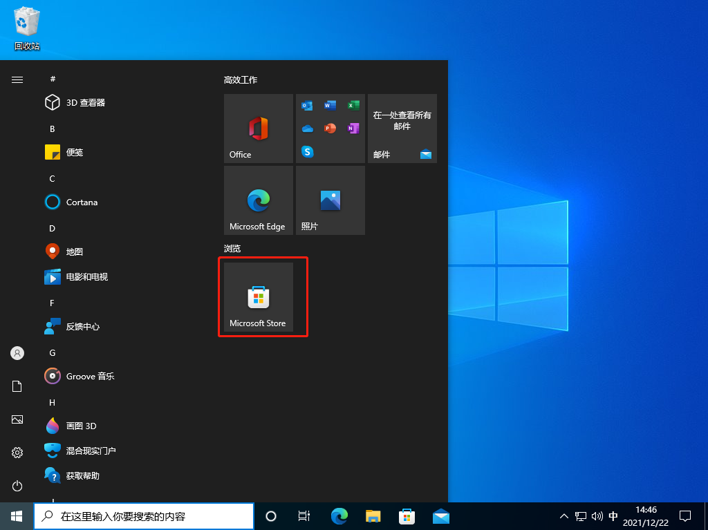Open alphabet index via the G header
Viewport: 708px width, 530px height.
tap(53, 352)
